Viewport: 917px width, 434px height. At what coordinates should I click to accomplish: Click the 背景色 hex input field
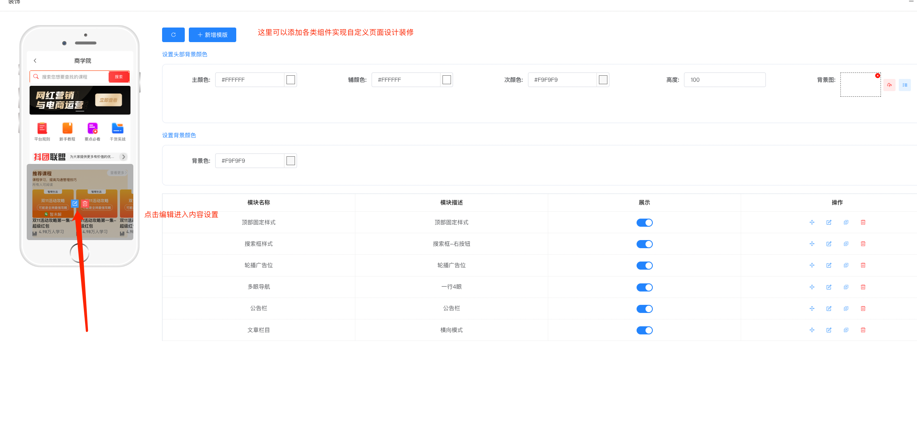point(250,161)
